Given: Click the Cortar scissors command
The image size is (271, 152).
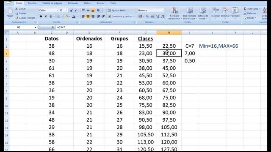Looking at the screenshot, I should tap(20, 8).
